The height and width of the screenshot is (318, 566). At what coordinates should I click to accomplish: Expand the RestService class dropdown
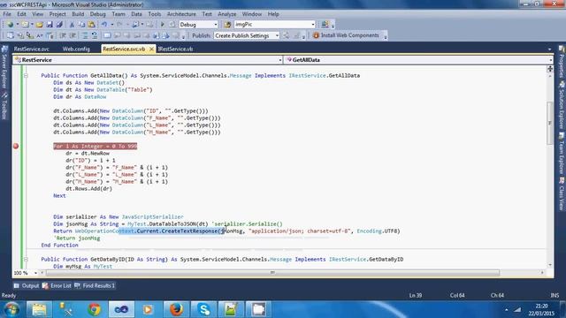pos(280,60)
